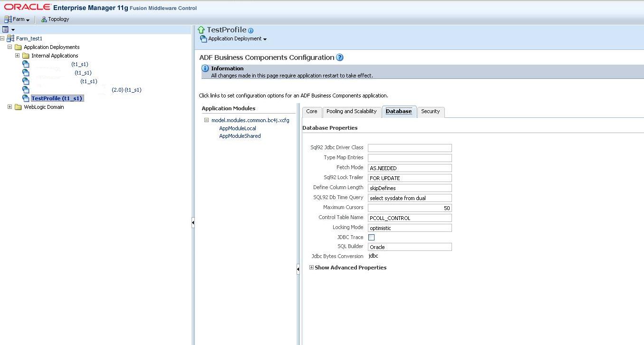The image size is (644, 345).
Task: Switch to the Pooling and Scalability tab
Action: [352, 112]
